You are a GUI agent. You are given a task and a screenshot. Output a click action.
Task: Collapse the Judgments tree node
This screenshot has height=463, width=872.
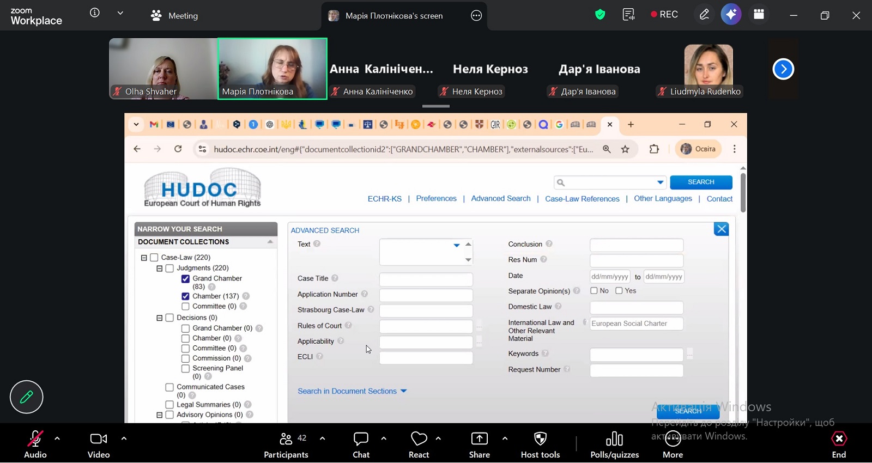point(160,269)
